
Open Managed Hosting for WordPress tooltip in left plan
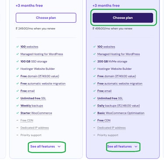tap(42, 54)
